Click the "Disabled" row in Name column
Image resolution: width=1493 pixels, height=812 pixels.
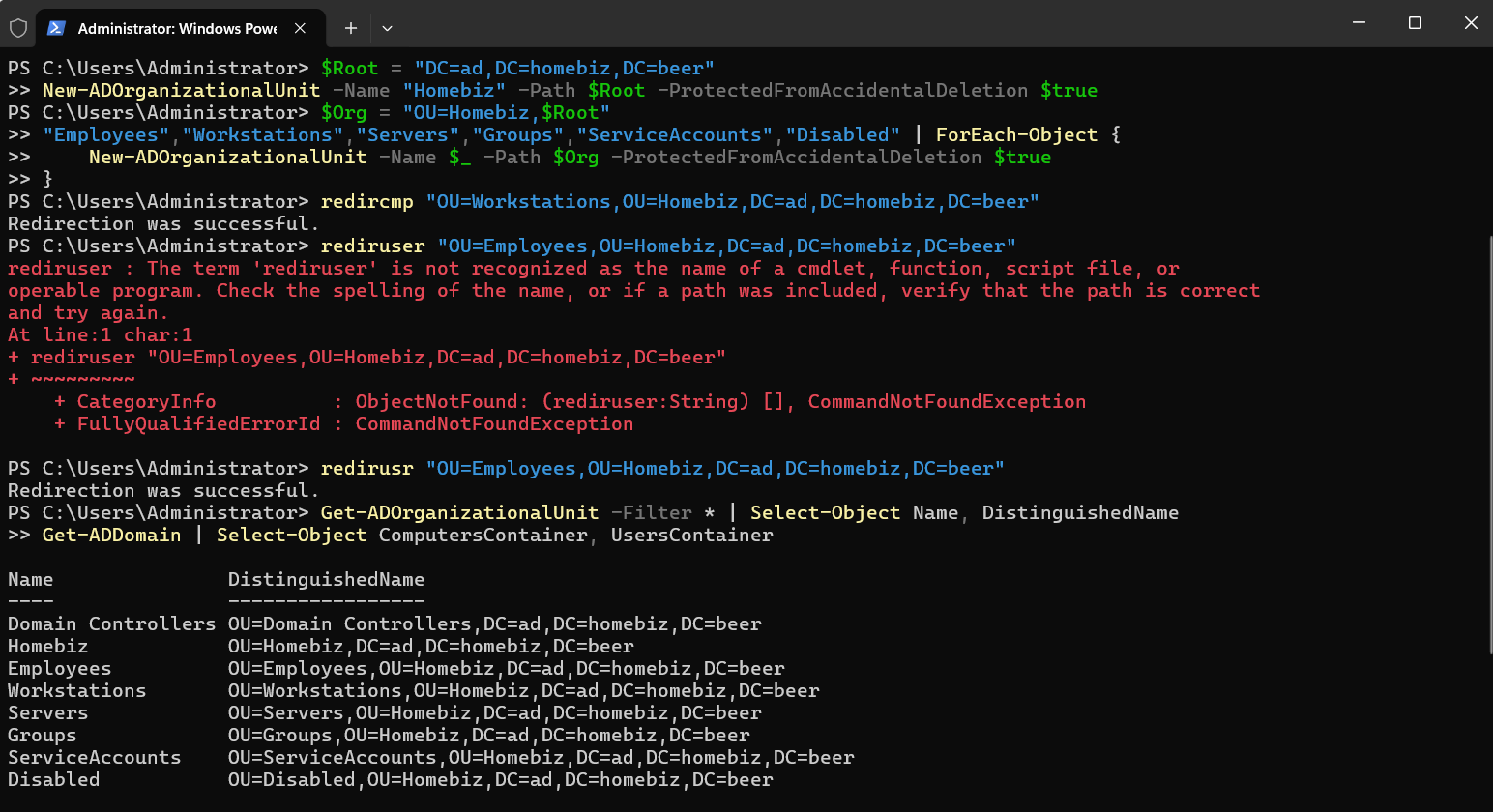click(x=54, y=779)
